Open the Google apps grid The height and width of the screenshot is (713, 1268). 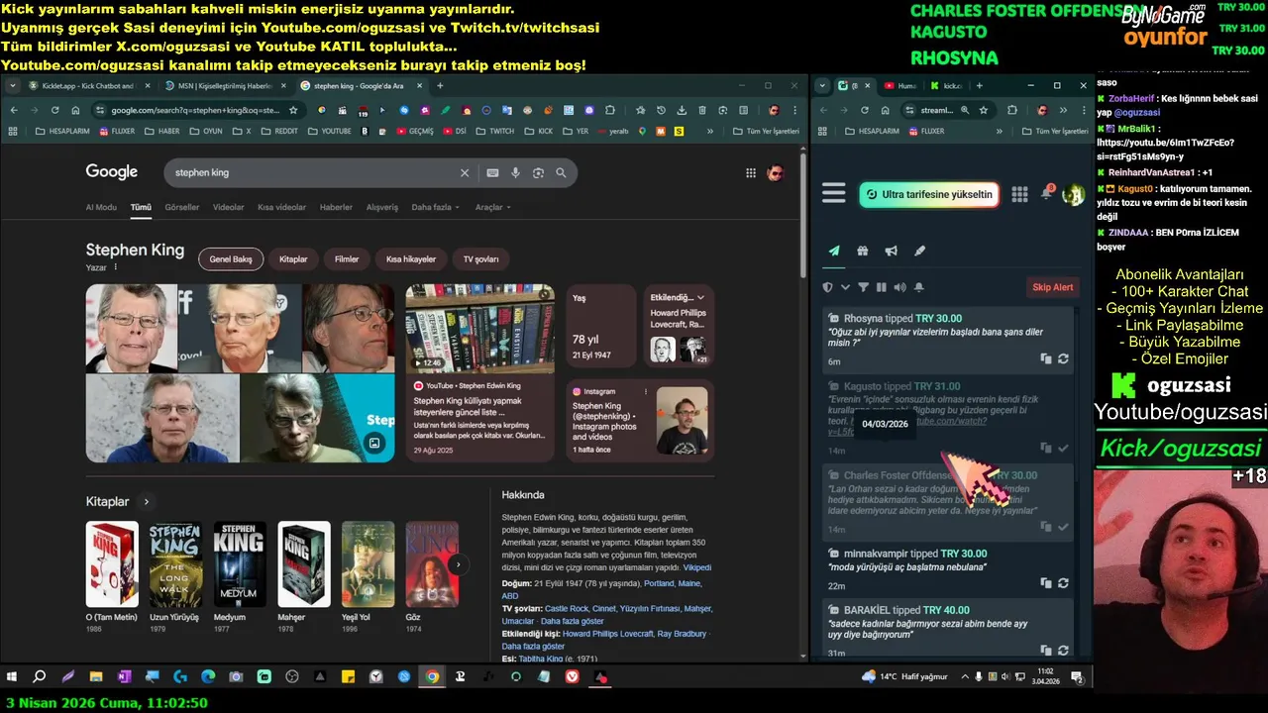coord(750,172)
